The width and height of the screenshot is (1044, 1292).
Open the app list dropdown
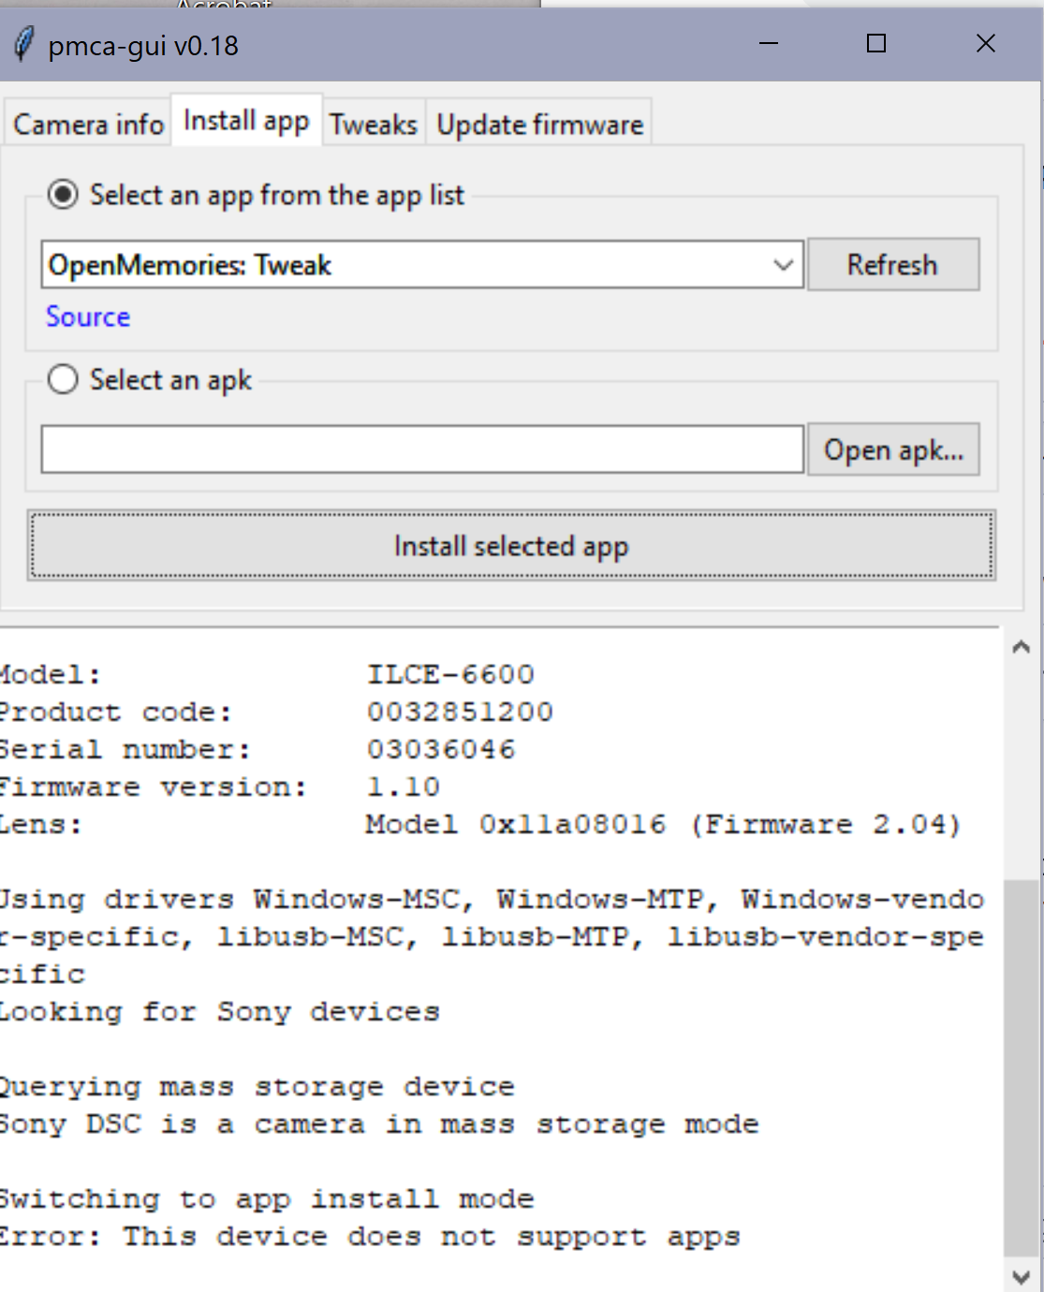point(783,264)
